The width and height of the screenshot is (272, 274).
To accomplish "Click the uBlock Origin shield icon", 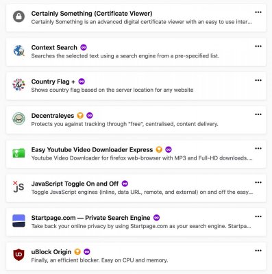I will coord(18,255).
